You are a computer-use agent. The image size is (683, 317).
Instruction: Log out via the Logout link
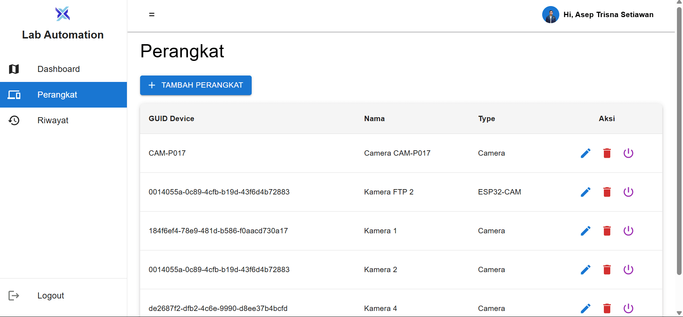(51, 296)
